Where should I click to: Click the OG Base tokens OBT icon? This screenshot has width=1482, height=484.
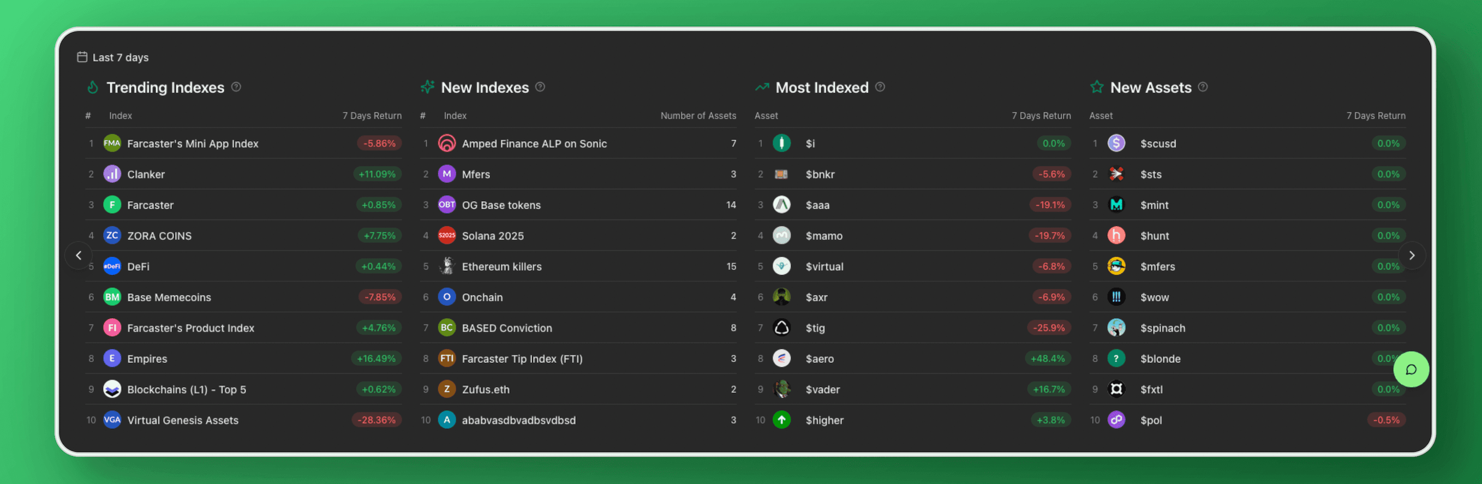tap(447, 204)
